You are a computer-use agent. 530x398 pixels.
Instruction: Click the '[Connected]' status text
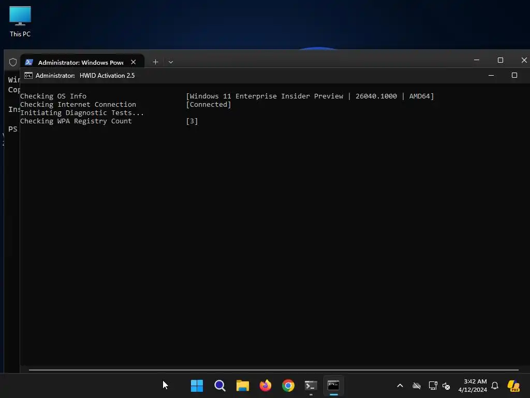[x=209, y=105]
